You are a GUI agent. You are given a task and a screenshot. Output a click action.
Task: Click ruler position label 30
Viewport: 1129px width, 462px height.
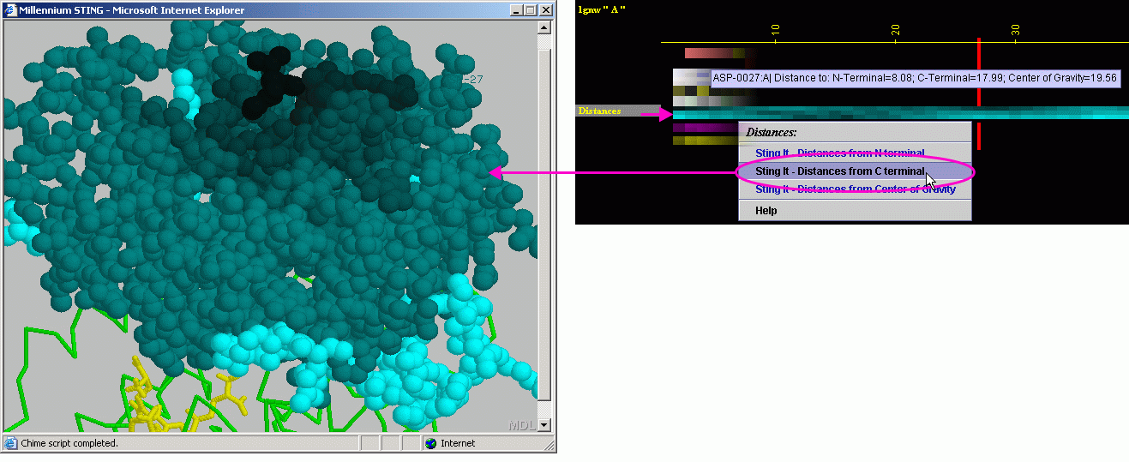click(x=1015, y=32)
